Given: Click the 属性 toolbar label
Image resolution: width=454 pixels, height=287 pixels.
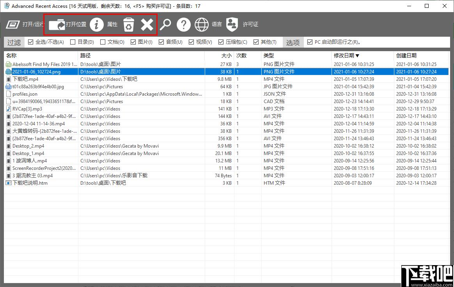Looking at the screenshot, I should coord(112,24).
